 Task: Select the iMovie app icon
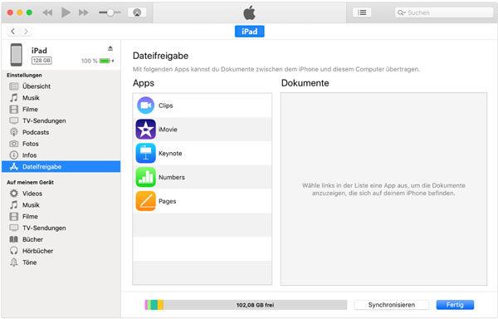(145, 130)
